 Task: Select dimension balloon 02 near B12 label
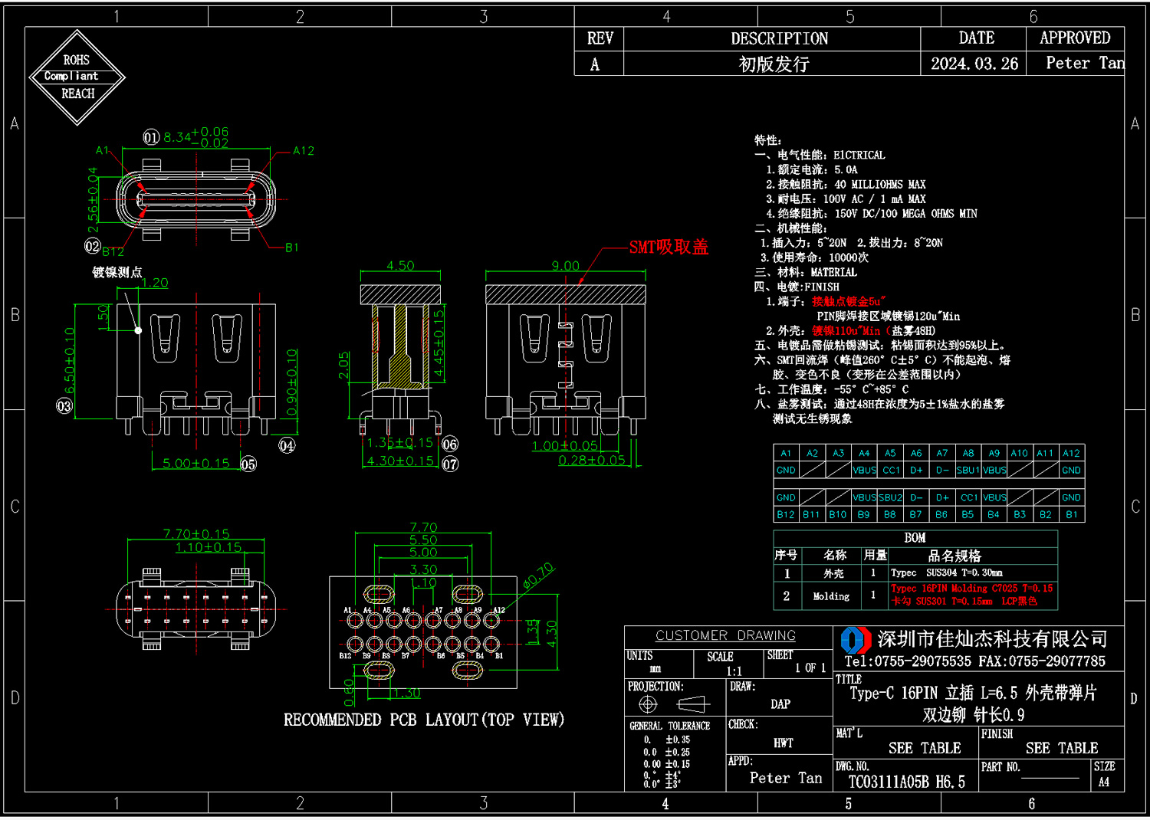(93, 246)
